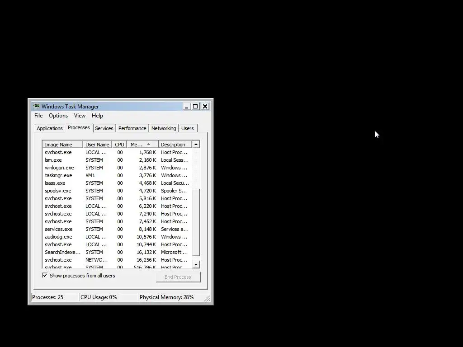The height and width of the screenshot is (347, 463).
Task: Select svchost.exe using 7,452 K
Action: (117, 221)
